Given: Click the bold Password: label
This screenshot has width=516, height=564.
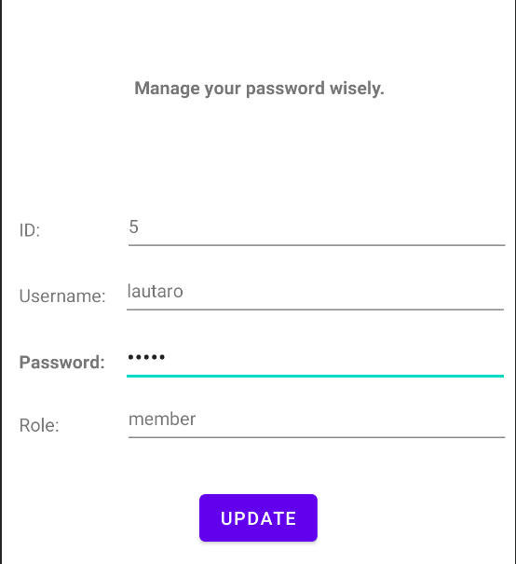Looking at the screenshot, I should point(62,363).
